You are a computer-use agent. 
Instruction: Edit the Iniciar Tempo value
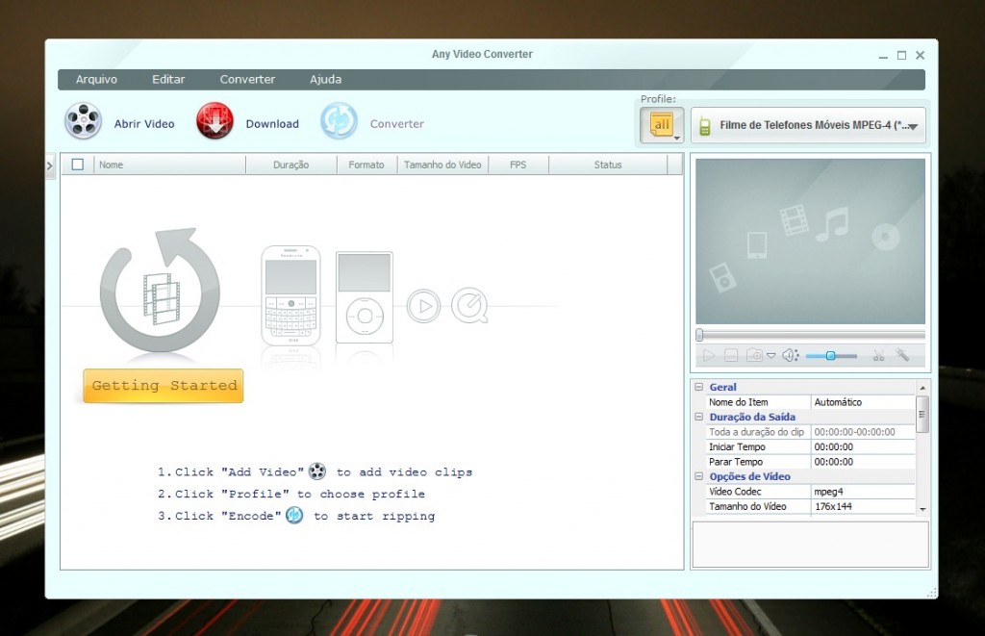pyautogui.click(x=863, y=446)
